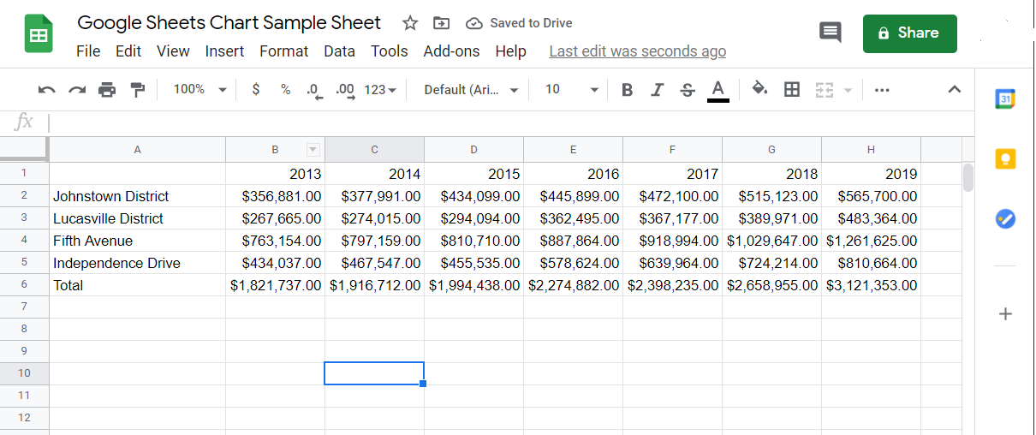Select the Fifth Avenue cell

tap(137, 241)
